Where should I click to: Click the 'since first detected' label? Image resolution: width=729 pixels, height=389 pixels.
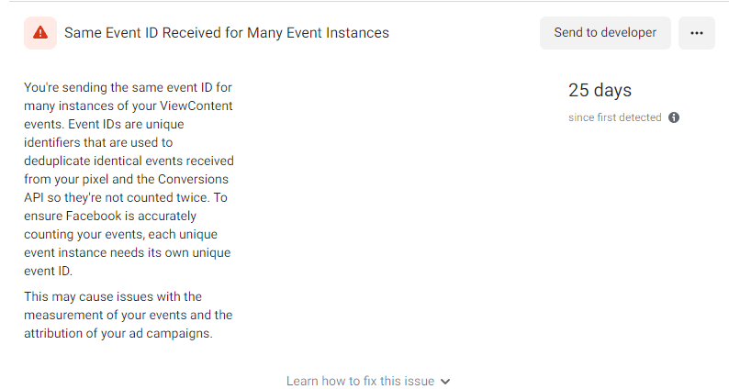click(614, 117)
